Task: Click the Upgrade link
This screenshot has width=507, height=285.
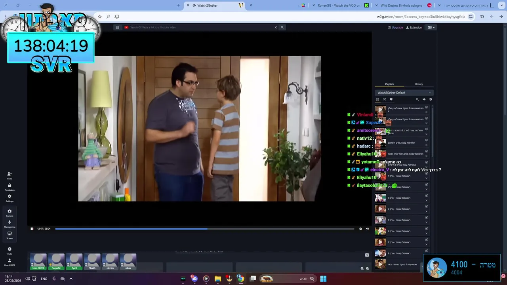Action: pos(395,27)
